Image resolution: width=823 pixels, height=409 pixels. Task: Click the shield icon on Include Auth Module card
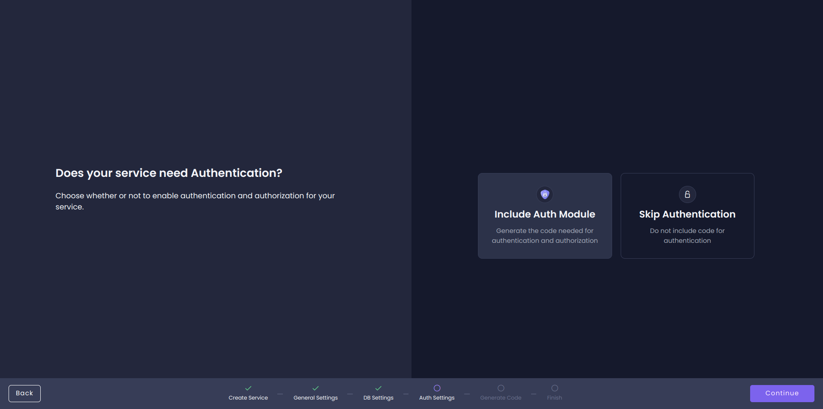545,194
